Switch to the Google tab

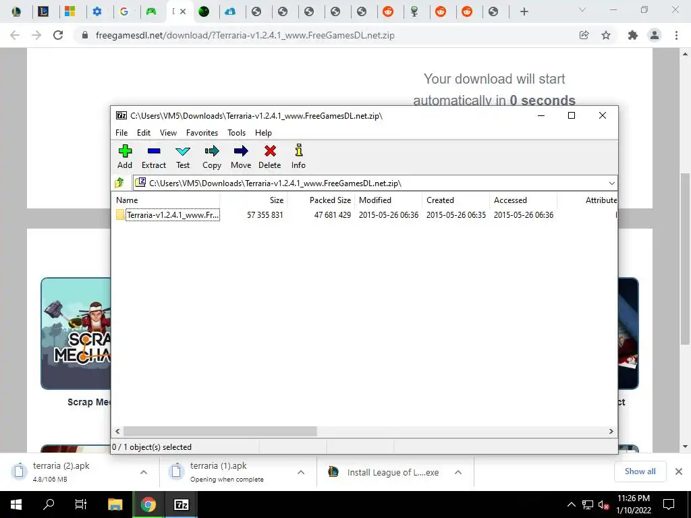[124, 11]
